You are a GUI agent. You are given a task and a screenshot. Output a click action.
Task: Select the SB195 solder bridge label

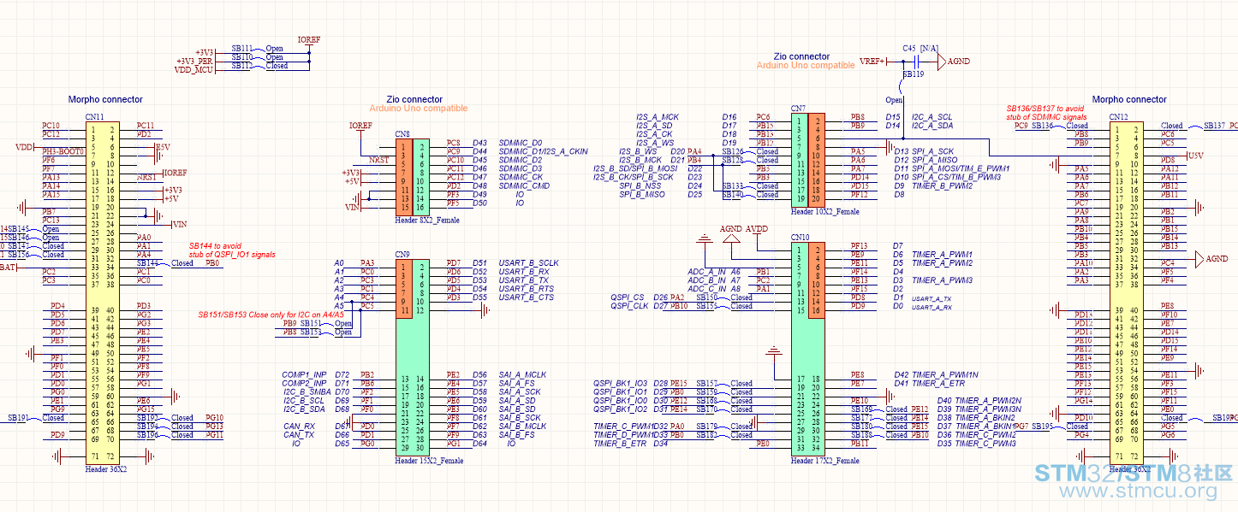pos(1043,426)
